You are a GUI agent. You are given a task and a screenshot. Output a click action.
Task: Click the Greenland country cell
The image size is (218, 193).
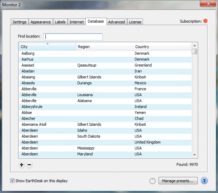(143, 65)
